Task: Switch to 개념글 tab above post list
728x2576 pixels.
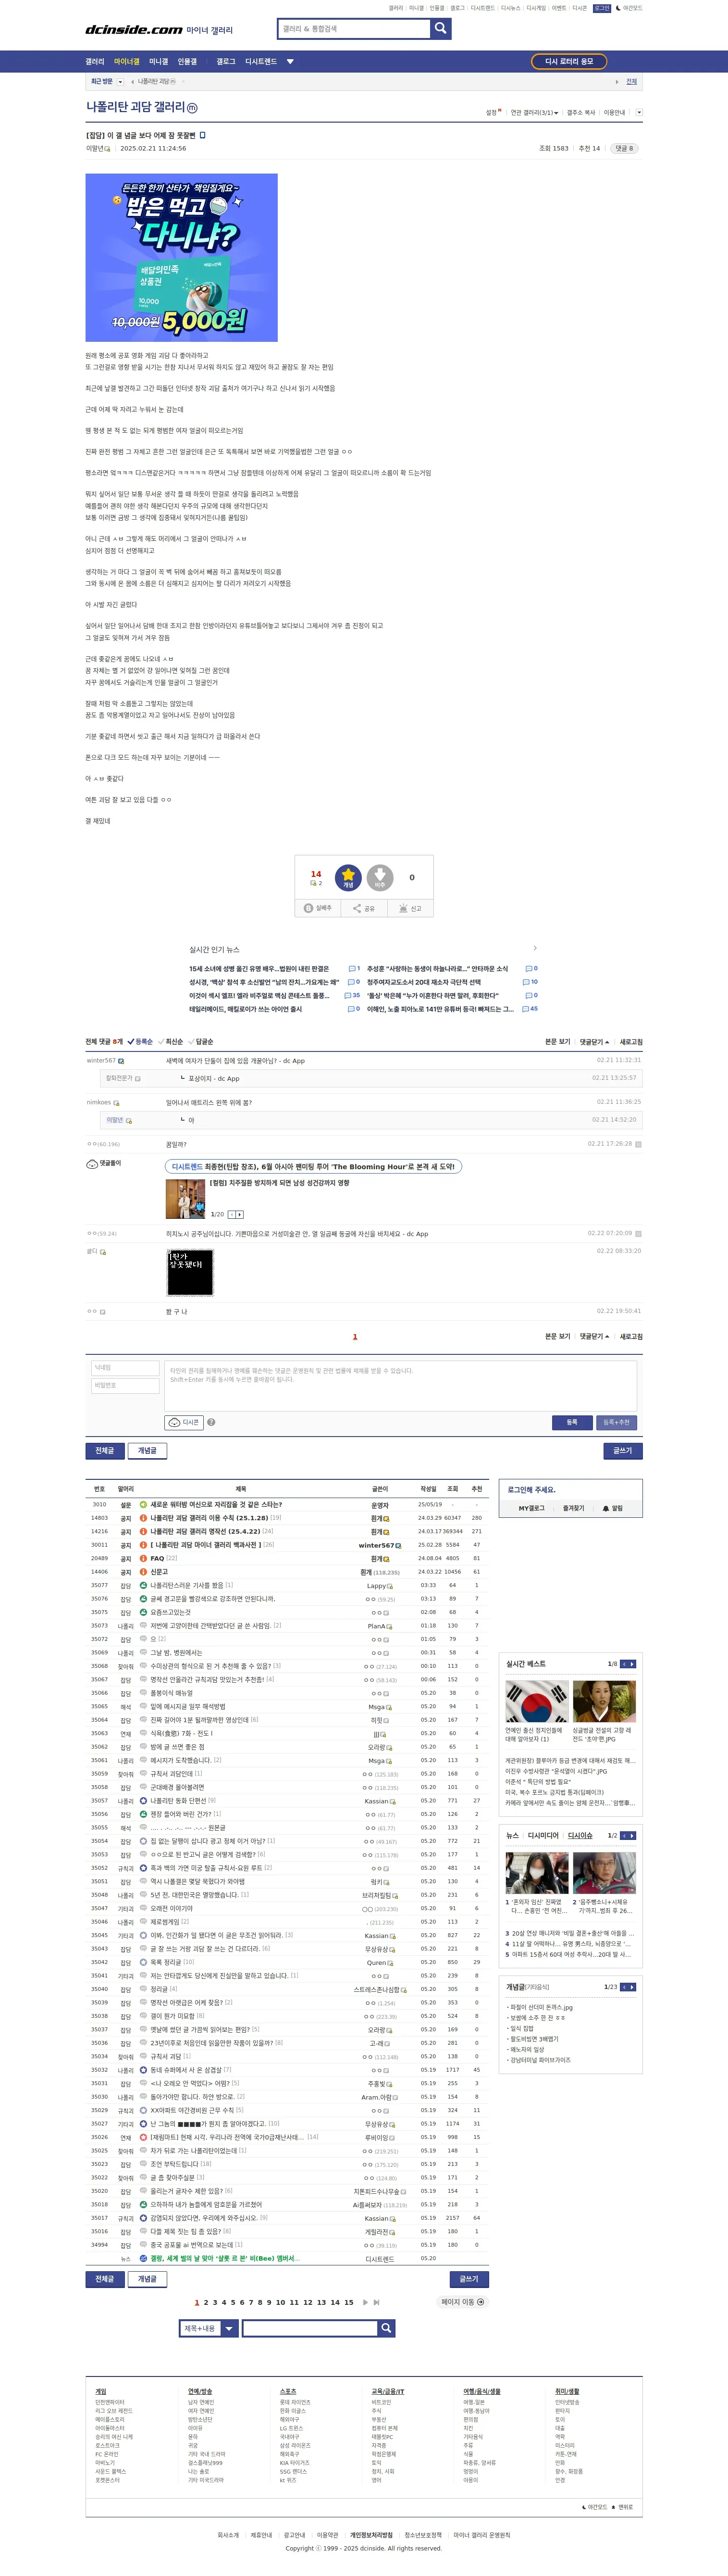Action: pos(147,1450)
